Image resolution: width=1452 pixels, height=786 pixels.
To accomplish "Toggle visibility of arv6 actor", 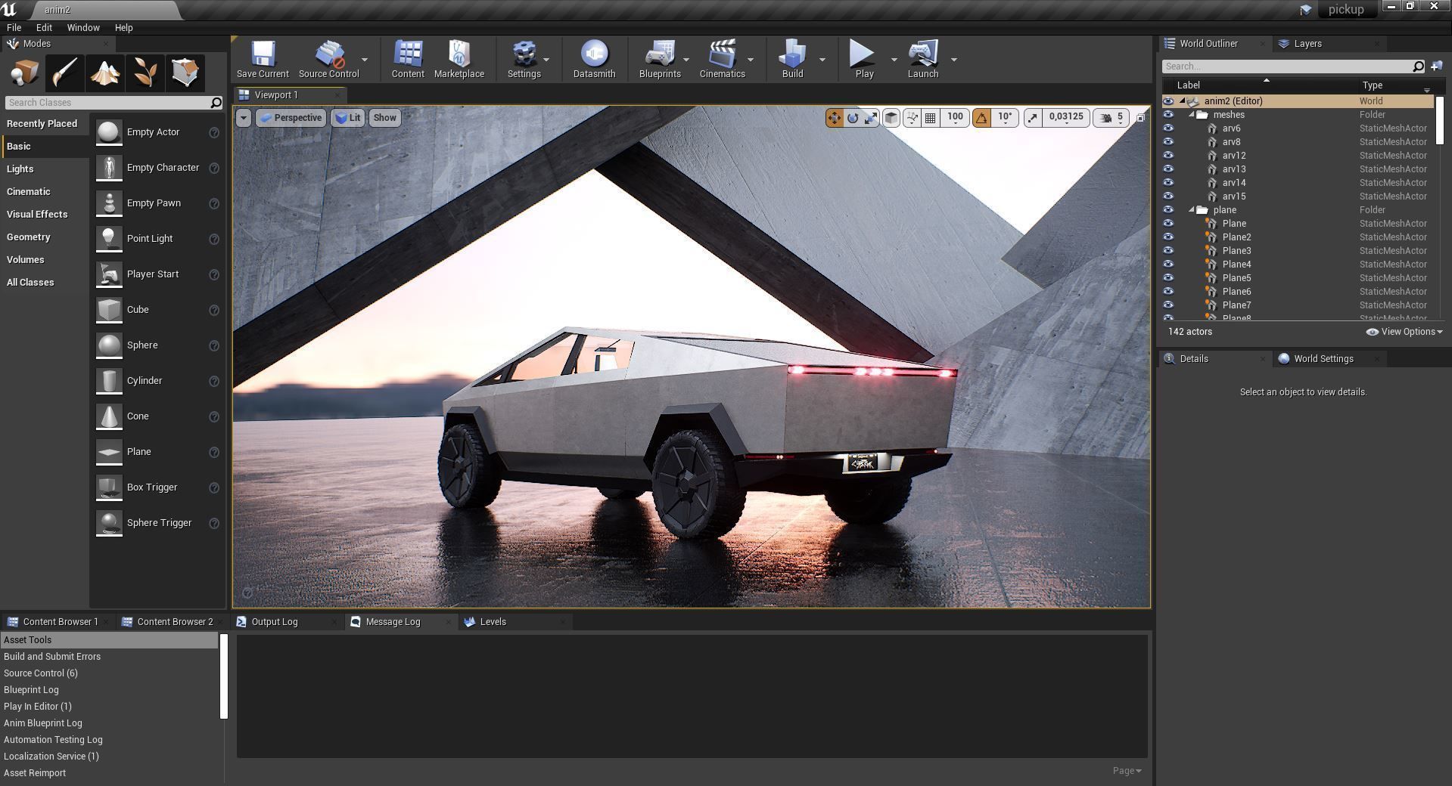I will (x=1168, y=128).
